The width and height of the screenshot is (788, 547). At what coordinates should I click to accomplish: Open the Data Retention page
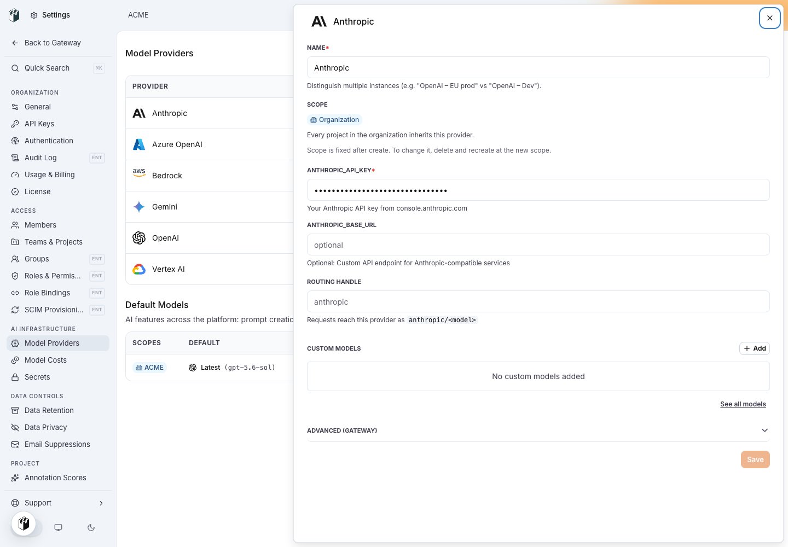[x=58, y=410]
